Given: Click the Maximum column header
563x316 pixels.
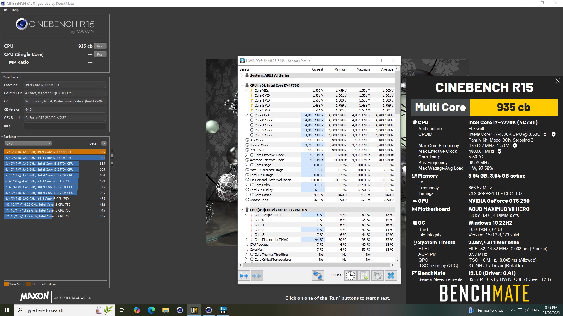Looking at the screenshot, I should coord(360,69).
